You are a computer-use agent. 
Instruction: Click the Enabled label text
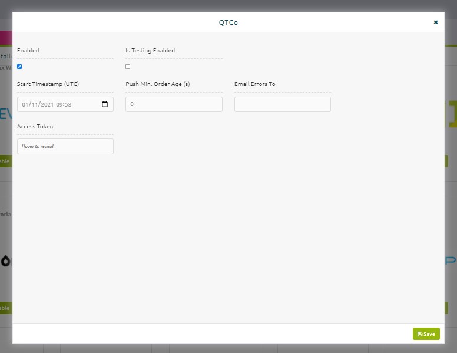[28, 50]
